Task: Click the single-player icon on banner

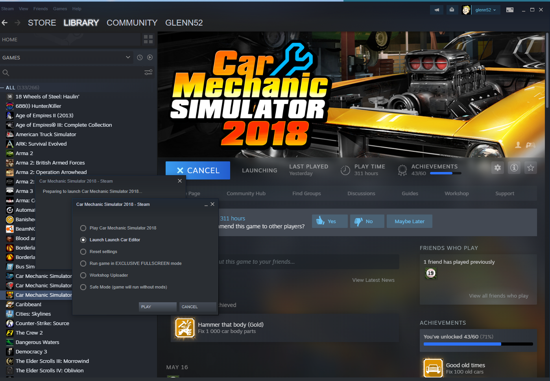Action: click(518, 145)
